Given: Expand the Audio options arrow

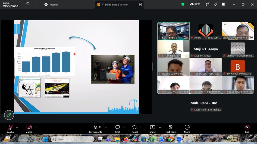Looking at the screenshot, I should (x=17, y=127).
